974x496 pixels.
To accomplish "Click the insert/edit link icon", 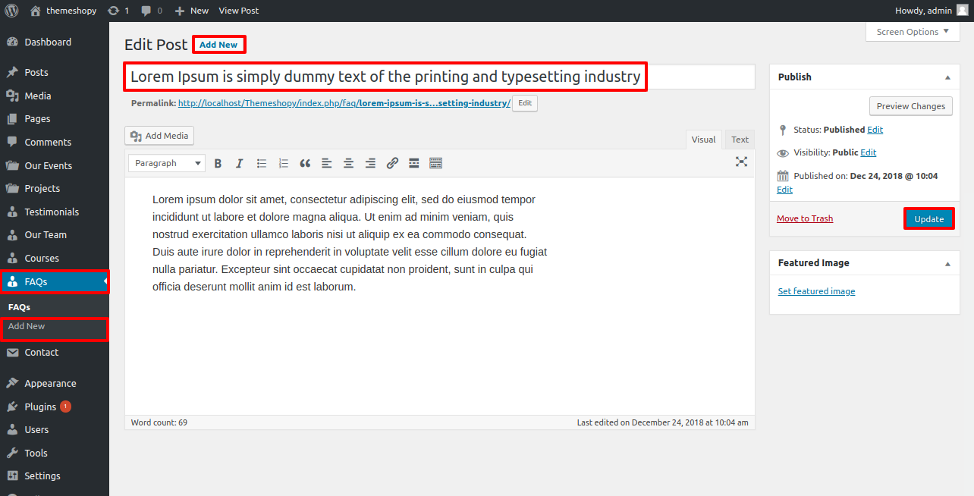I will [392, 163].
